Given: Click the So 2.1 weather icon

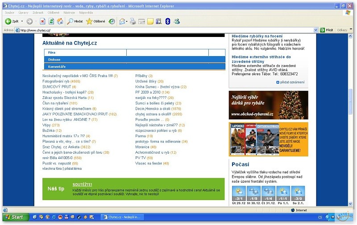Looking at the screenshot, I should pyautogui.click(x=298, y=193).
